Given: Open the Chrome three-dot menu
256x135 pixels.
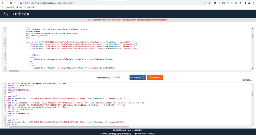Looking at the screenshot, I should click(253, 3).
